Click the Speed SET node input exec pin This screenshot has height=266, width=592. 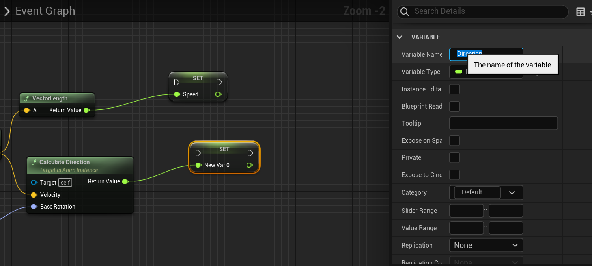coord(177,82)
